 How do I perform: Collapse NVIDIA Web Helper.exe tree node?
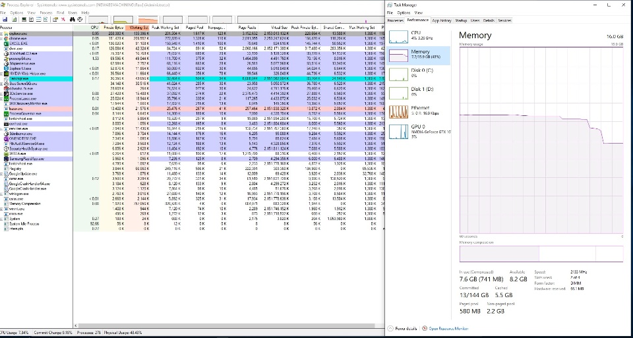point(1,73)
